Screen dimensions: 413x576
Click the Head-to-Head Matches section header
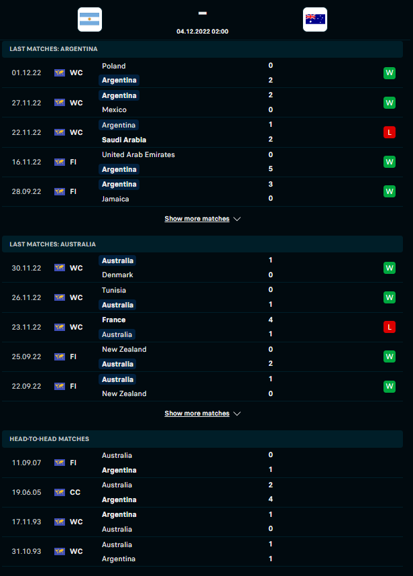click(x=49, y=438)
